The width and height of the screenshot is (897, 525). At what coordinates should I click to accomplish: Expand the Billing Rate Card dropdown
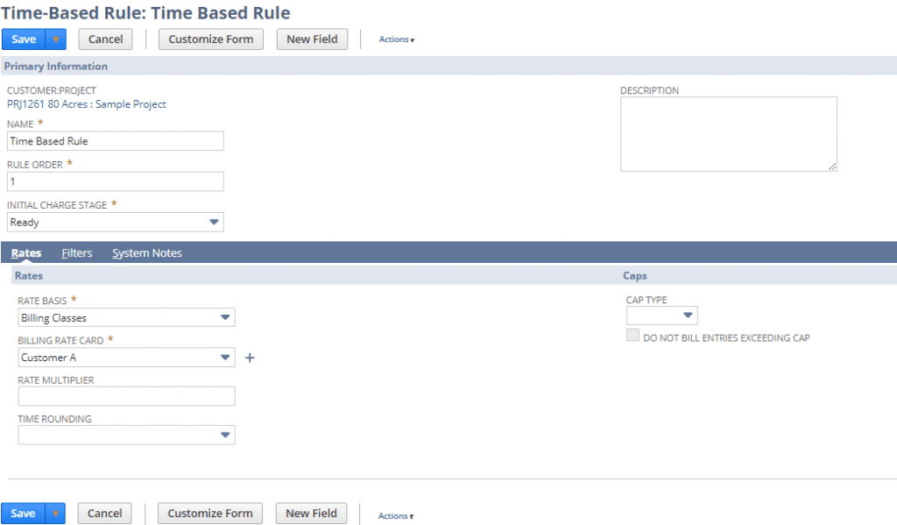click(225, 358)
